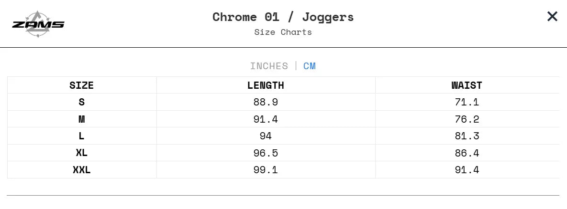Close the size chart dialog
Image resolution: width=567 pixels, height=209 pixels.
[552, 17]
